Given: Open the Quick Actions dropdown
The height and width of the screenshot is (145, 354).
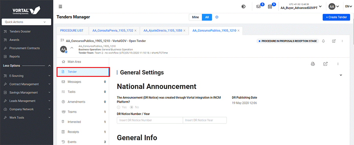Looking at the screenshot, I should (x=26, y=22).
